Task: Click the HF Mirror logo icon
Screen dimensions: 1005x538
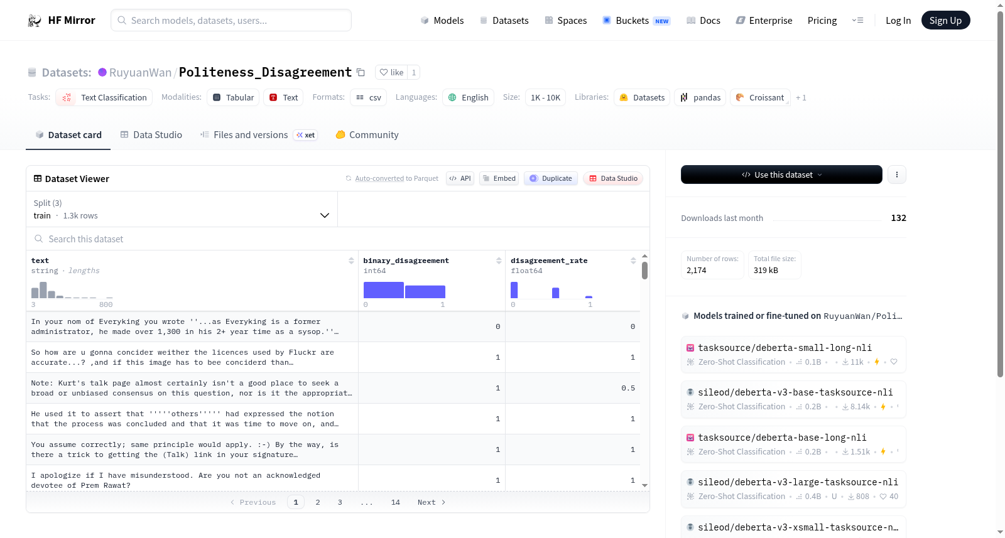Action: [x=35, y=21]
